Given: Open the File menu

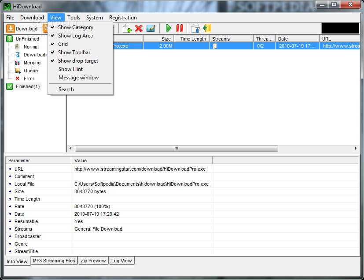Looking at the screenshot, I should tap(10, 18).
